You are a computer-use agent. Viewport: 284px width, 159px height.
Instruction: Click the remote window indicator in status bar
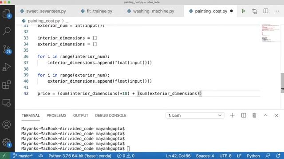[x=4, y=156]
